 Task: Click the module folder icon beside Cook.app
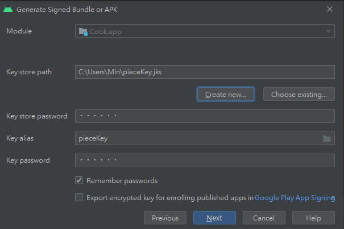point(83,32)
